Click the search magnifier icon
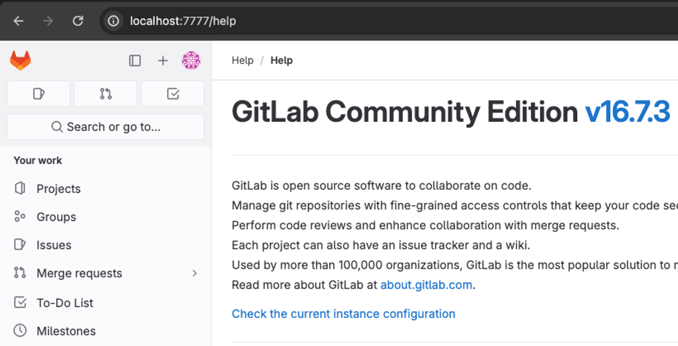The width and height of the screenshot is (678, 346). [57, 127]
